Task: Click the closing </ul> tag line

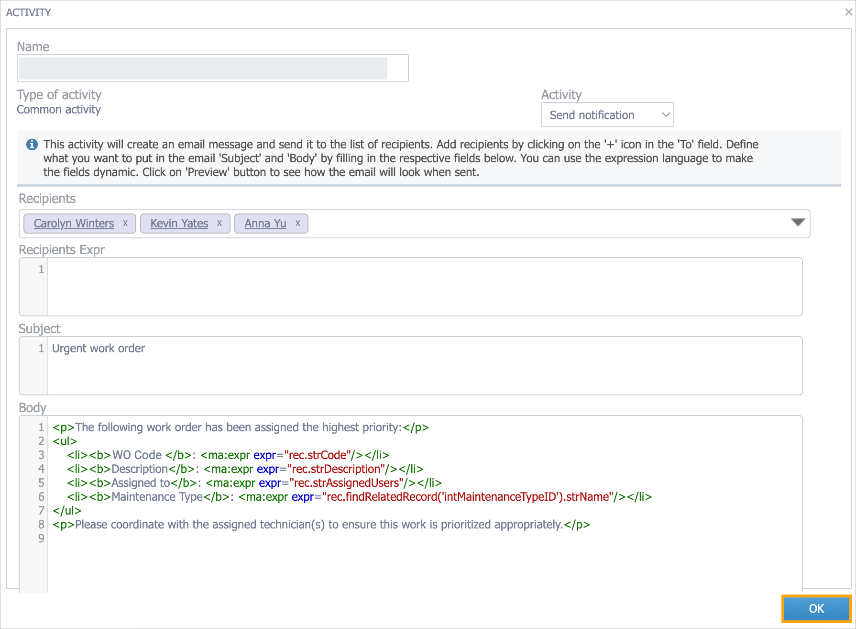Action: click(x=67, y=511)
